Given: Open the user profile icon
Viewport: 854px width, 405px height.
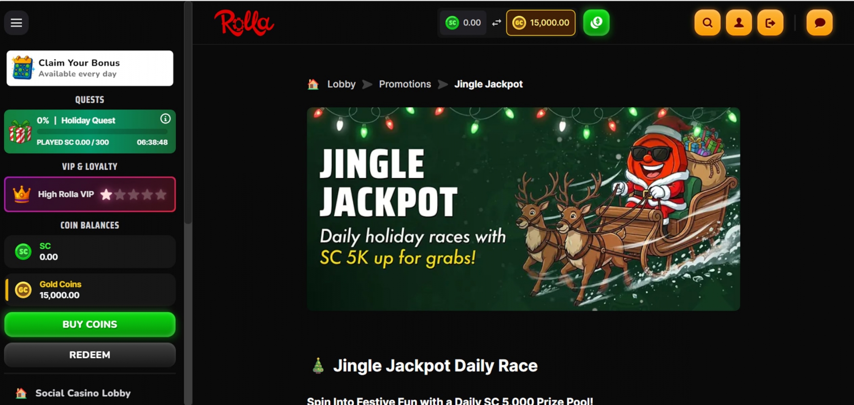Looking at the screenshot, I should pos(739,23).
